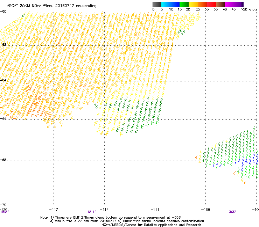
Task: Select the orange 25-30 knots color band
Action: 202,4
